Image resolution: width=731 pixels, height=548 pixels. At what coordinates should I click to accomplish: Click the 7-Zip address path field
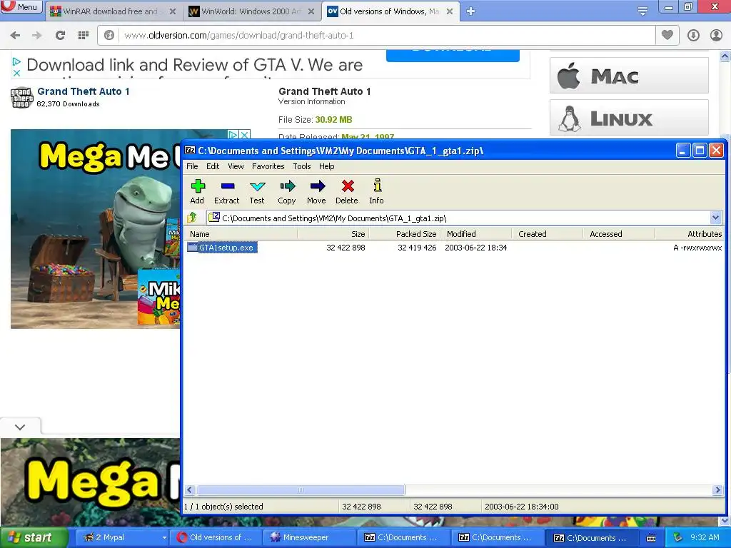(x=459, y=218)
